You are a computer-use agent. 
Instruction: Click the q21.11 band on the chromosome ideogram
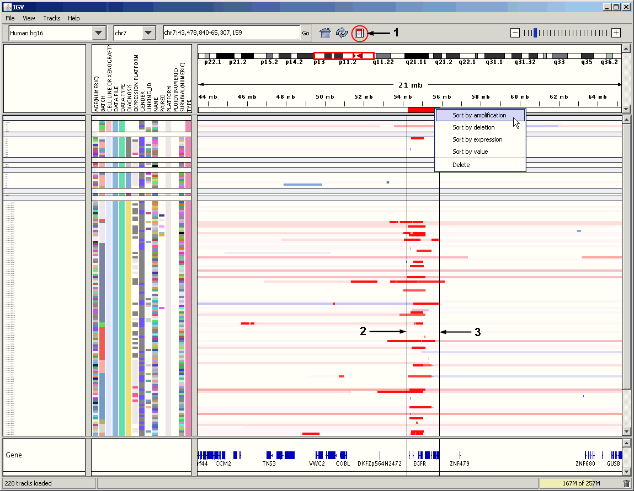[x=417, y=56]
